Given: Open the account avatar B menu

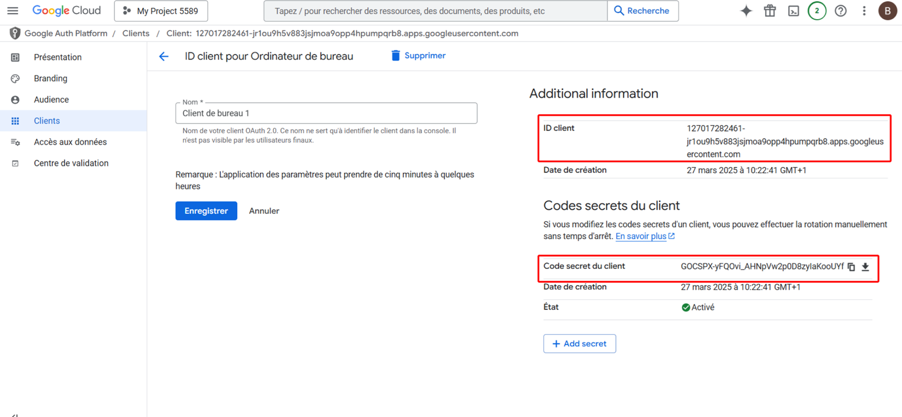Looking at the screenshot, I should pyautogui.click(x=887, y=11).
